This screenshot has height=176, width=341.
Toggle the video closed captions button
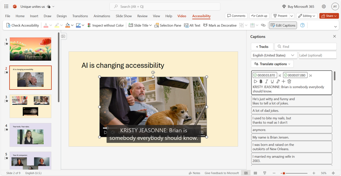201,132
